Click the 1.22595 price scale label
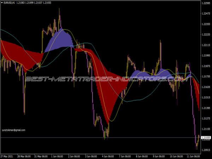Image resolution: width=212 pixels, height=159 pixels. [206, 3]
